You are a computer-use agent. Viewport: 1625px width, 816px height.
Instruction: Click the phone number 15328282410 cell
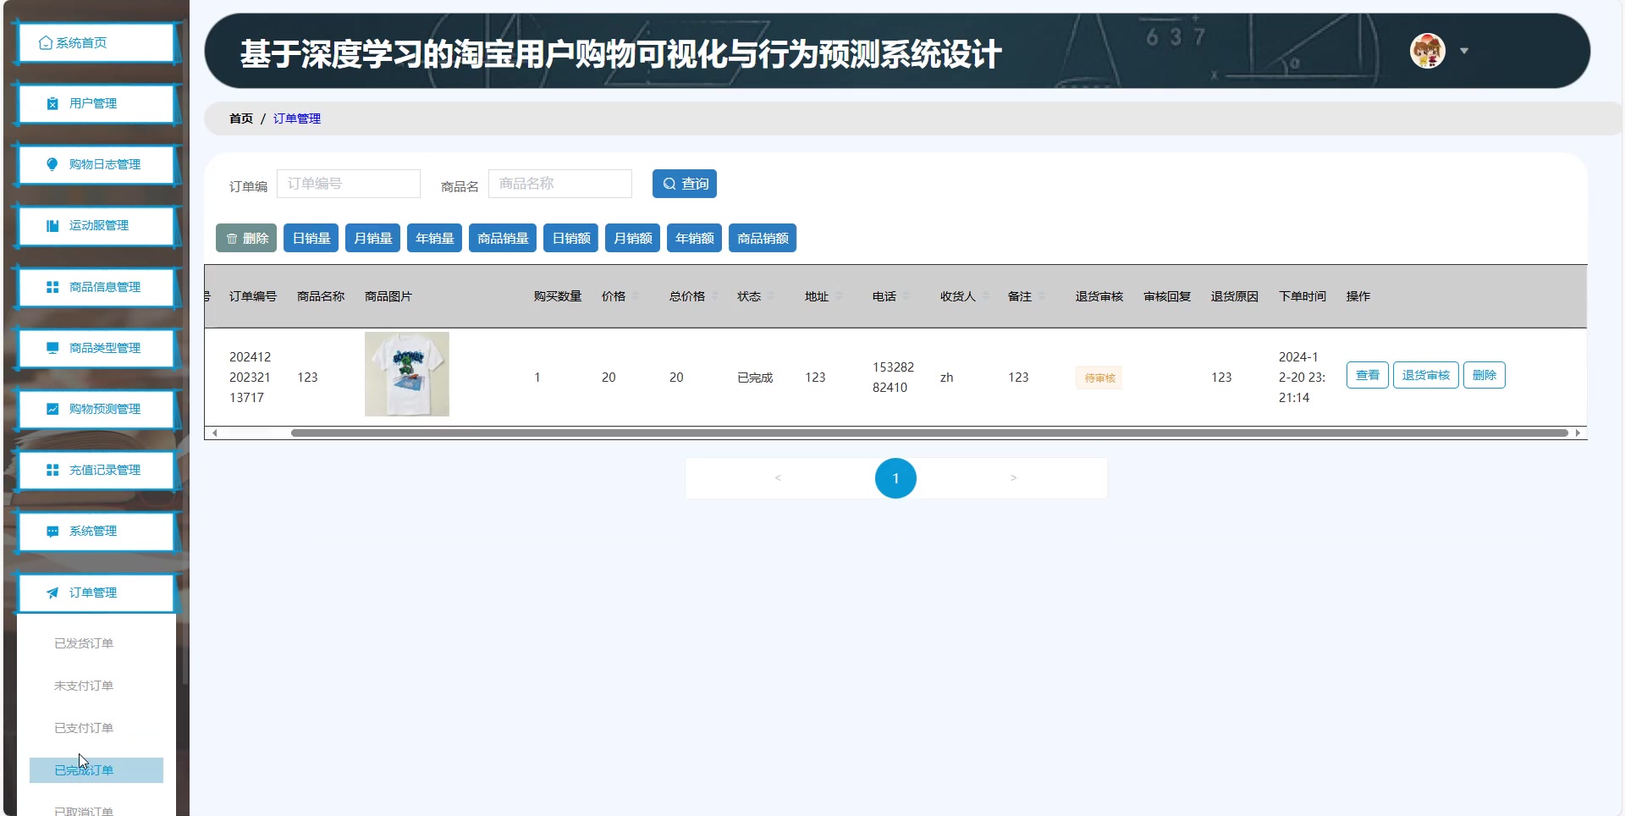click(894, 378)
